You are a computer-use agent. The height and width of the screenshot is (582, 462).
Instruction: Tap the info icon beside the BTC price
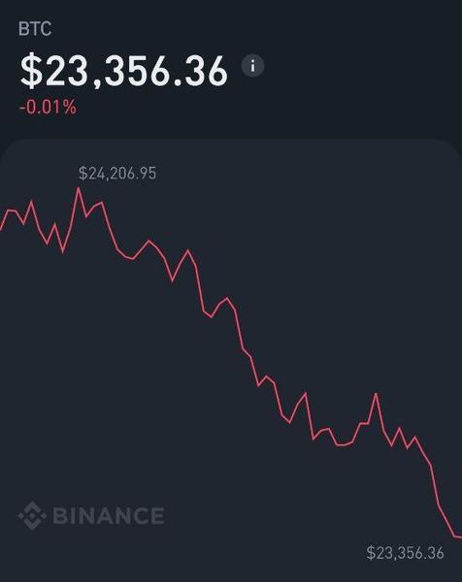point(253,66)
